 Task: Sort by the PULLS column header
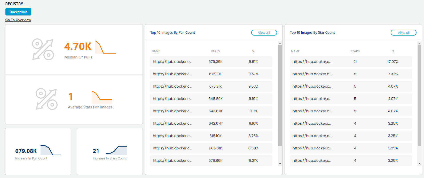pos(215,51)
